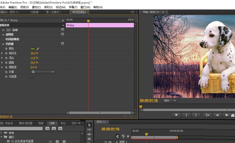Open the 适合 zoom level dropdown
Viewport: 235px width, 143px height.
pyautogui.click(x=169, y=100)
